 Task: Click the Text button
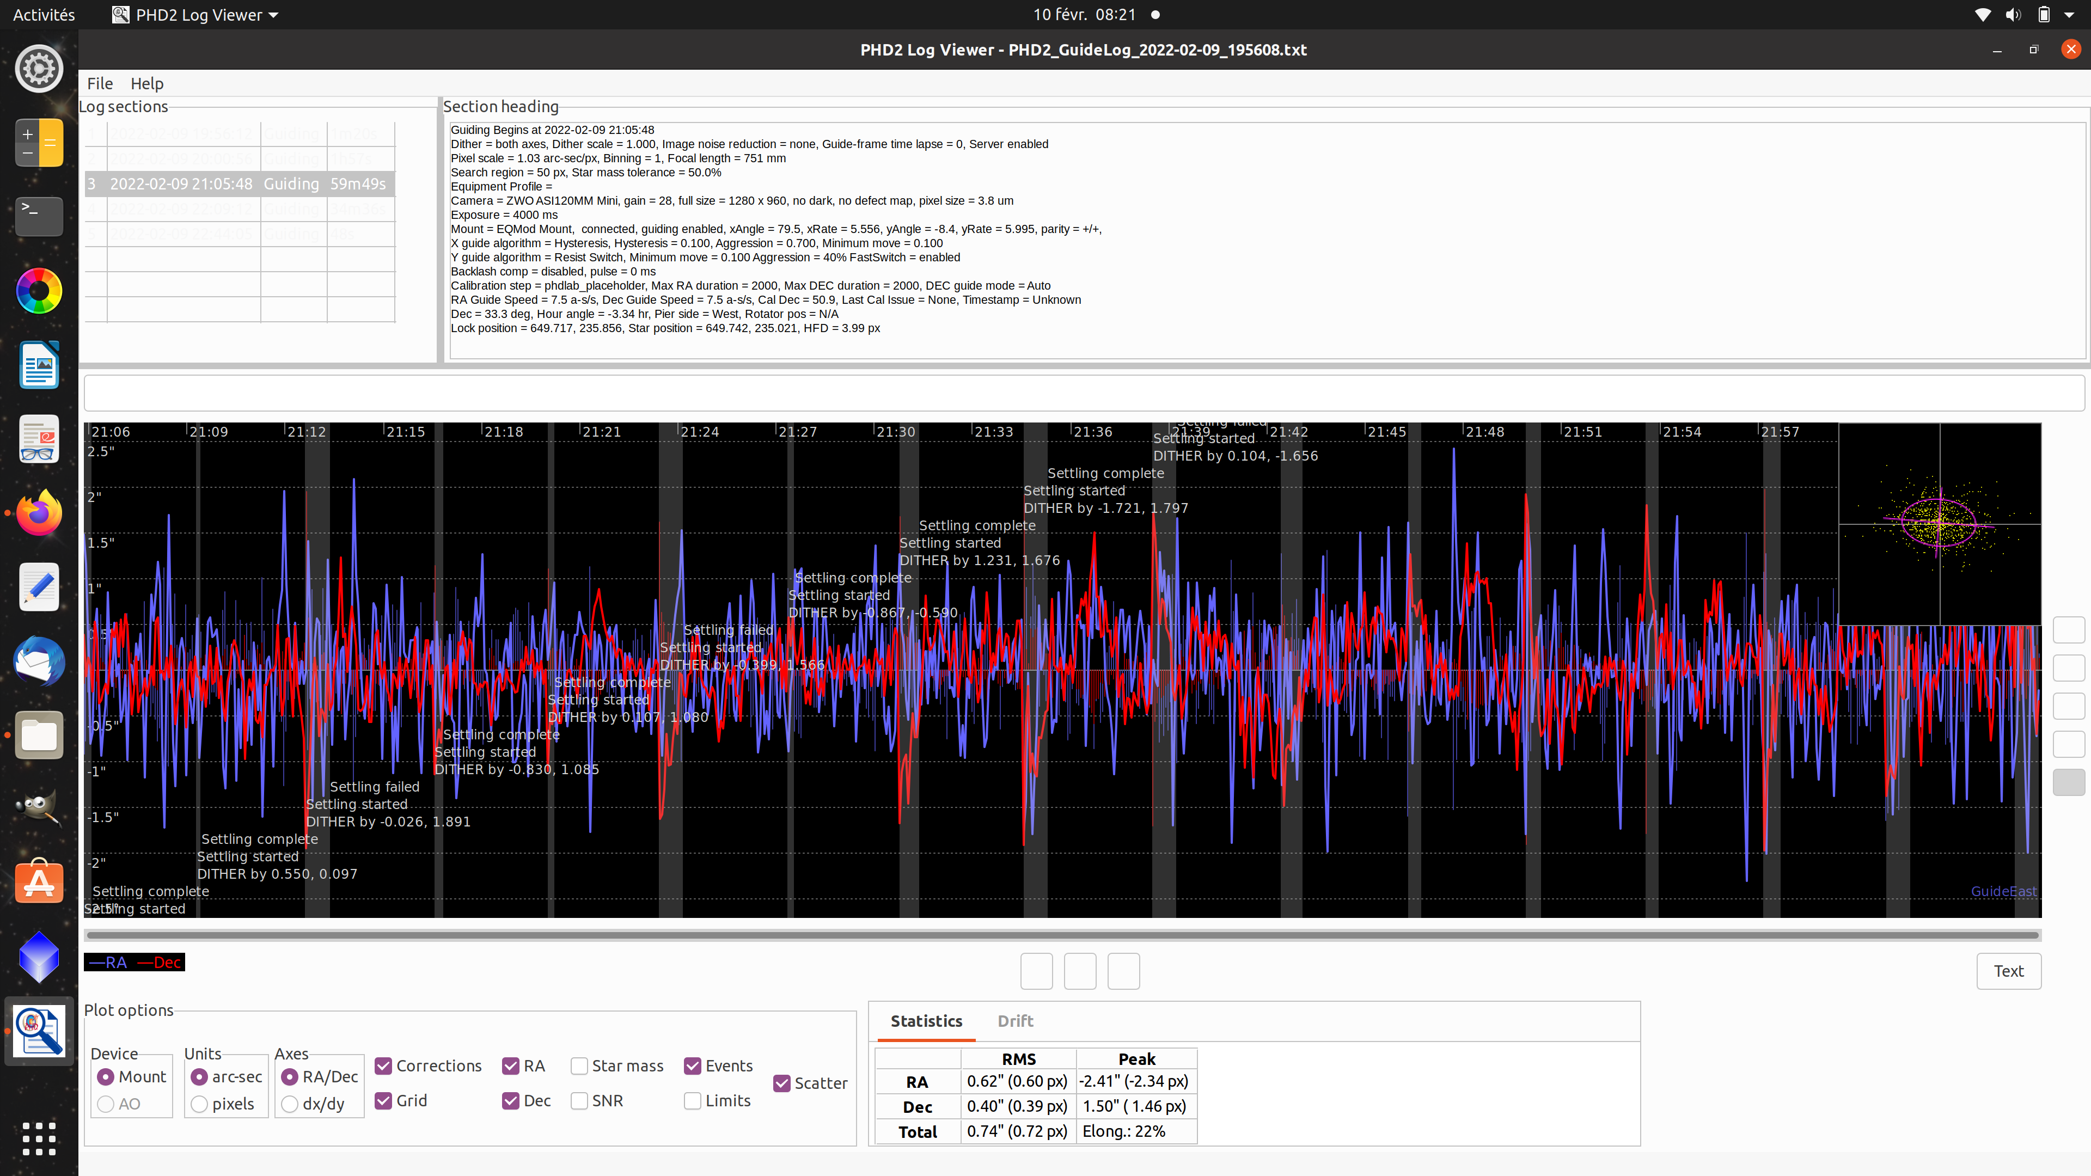[x=2008, y=971]
